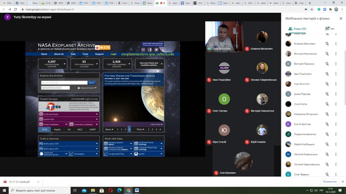The height and width of the screenshot is (194, 346).
Task: Click УКР keyboard language indicator
Action: coord(321,191)
